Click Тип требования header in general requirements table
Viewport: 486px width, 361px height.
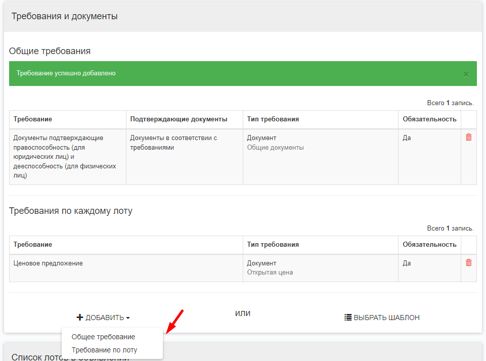pos(273,119)
